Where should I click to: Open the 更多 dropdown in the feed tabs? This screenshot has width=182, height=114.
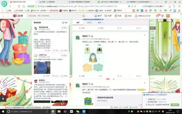point(100,23)
